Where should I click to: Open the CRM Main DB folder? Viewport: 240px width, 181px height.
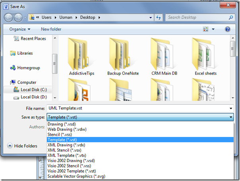[x=164, y=57]
